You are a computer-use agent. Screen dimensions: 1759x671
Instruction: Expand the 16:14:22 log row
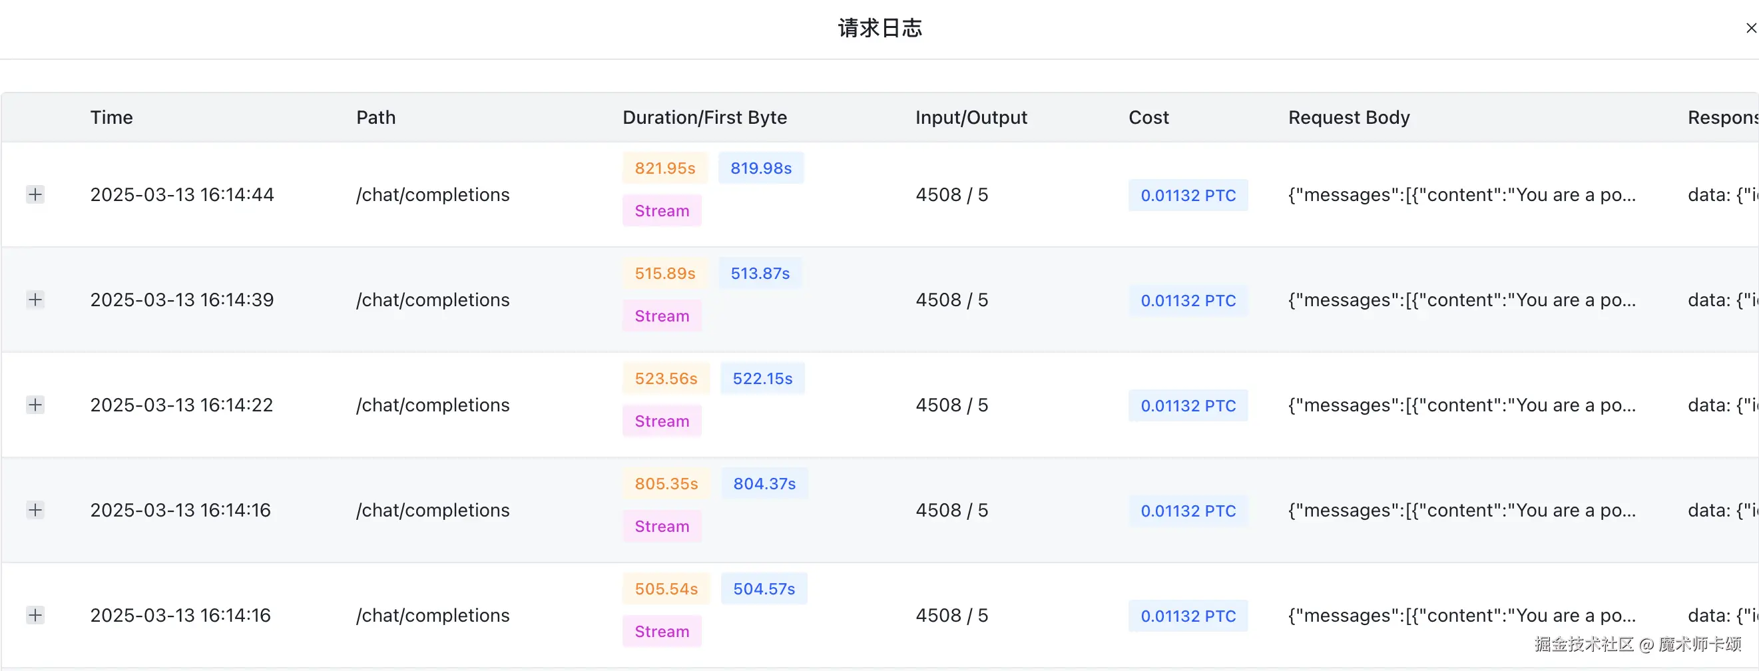35,405
